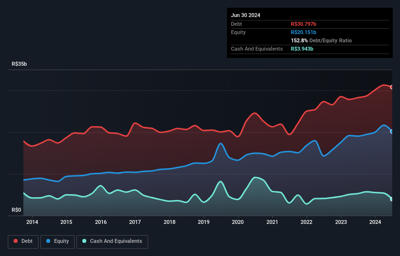Click the blue Equity endpoint marker
Image resolution: width=400 pixels, height=256 pixels.
pos(392,131)
